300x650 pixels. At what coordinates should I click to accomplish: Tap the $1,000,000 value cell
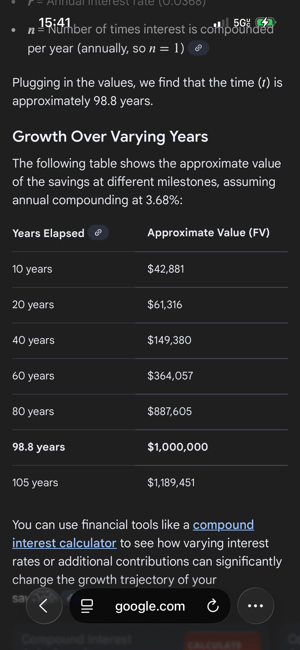[x=178, y=447]
